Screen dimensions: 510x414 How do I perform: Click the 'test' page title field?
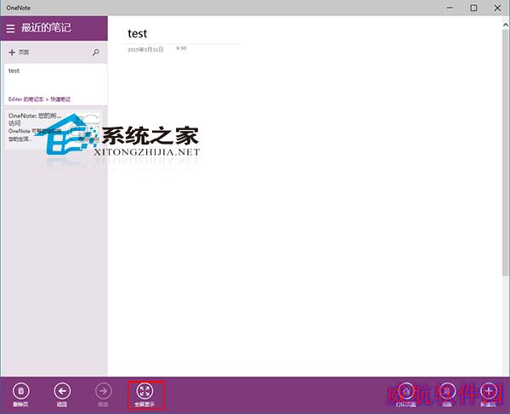(x=137, y=34)
